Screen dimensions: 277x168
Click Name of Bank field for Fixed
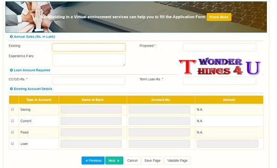91,132
